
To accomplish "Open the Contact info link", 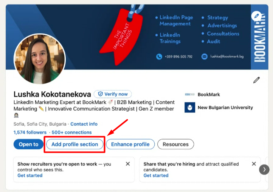I will (84, 124).
